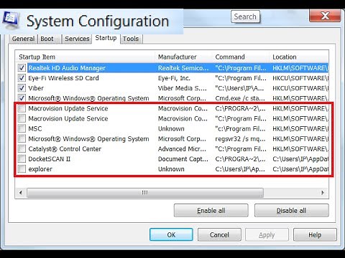
Task: Toggle the Viber startup checkbox
Action: [22, 88]
